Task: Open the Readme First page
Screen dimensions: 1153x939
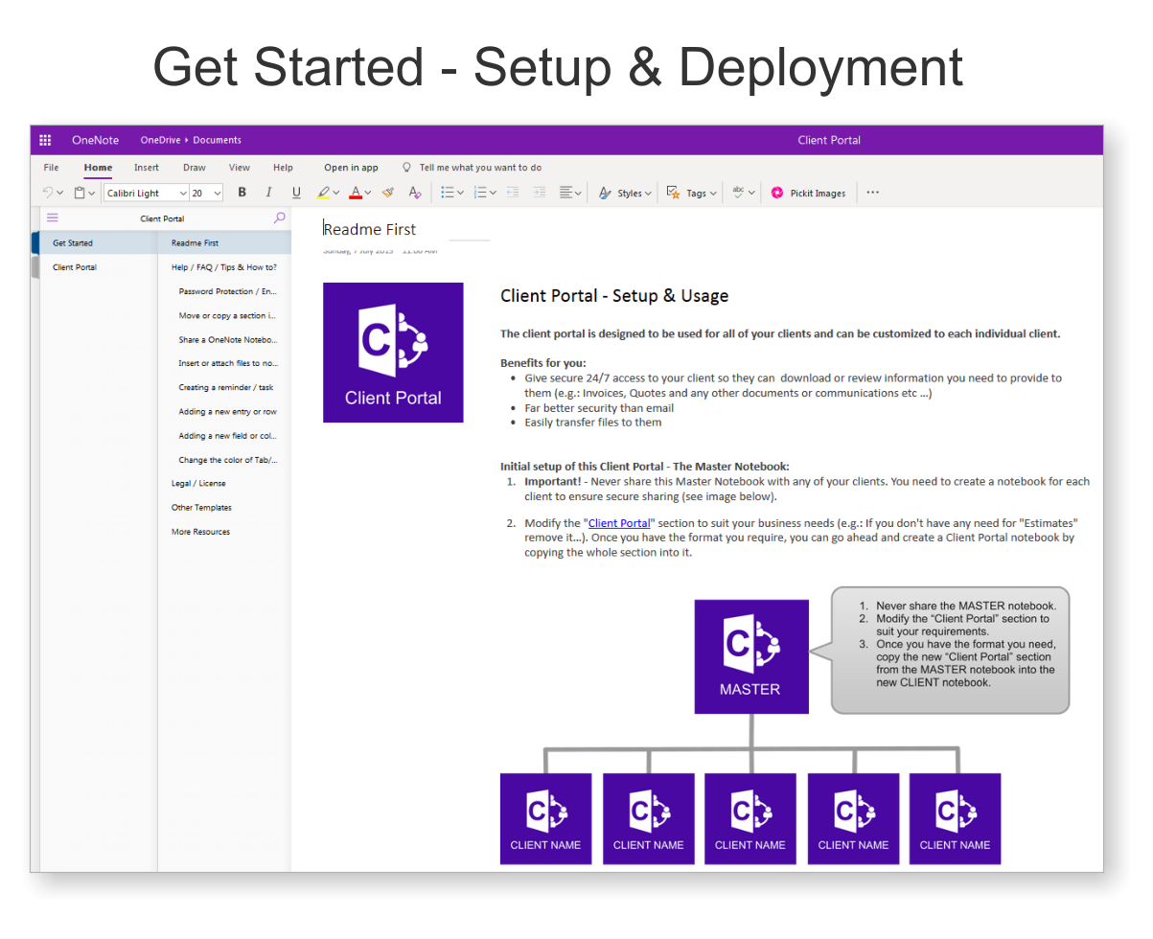Action: coord(224,243)
